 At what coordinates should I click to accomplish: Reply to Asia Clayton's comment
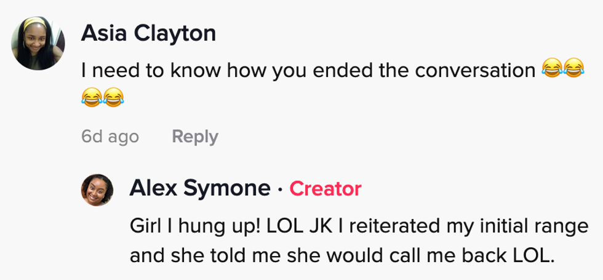point(194,136)
